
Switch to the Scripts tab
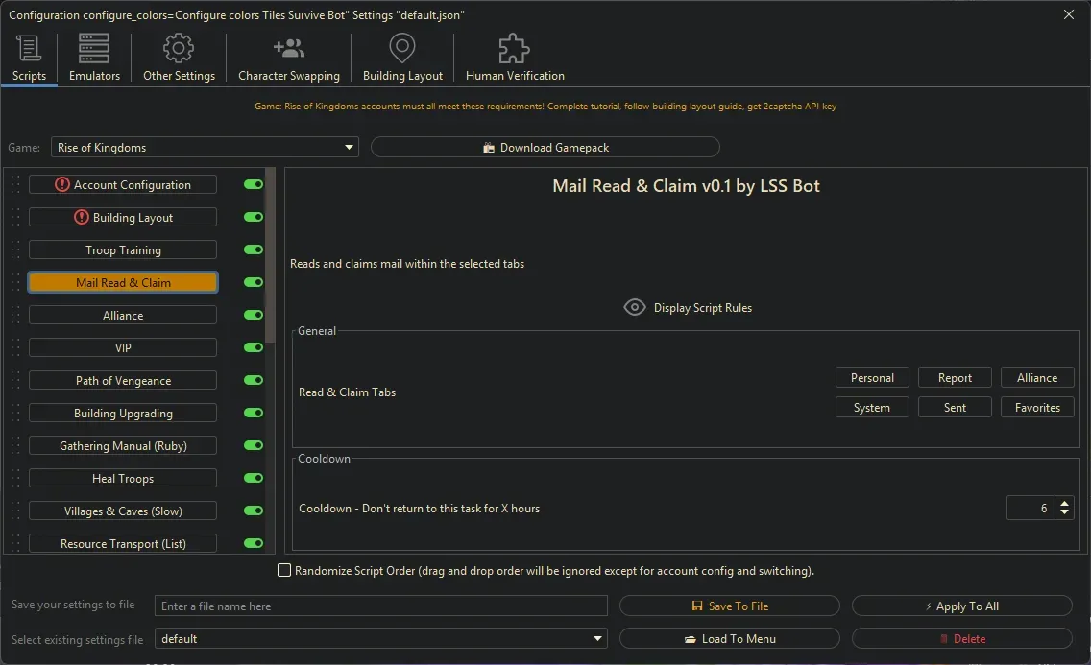(x=28, y=57)
